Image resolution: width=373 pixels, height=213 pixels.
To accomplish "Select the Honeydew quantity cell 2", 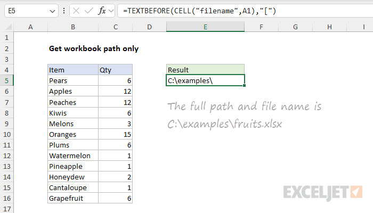I will pyautogui.click(x=116, y=177).
